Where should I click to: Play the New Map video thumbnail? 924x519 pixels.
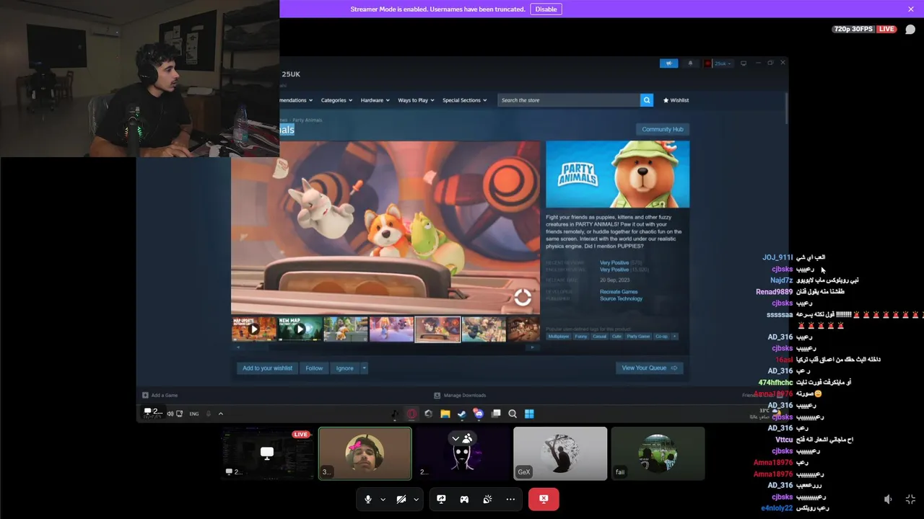[300, 329]
